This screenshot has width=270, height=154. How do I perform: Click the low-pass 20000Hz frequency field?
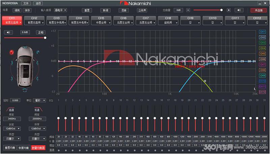point(37,119)
